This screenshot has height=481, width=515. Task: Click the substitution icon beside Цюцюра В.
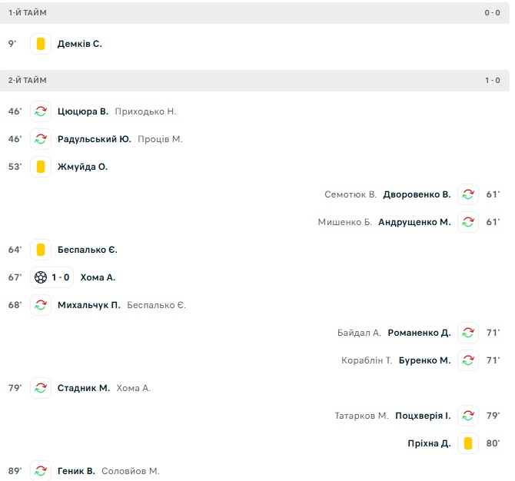[41, 111]
